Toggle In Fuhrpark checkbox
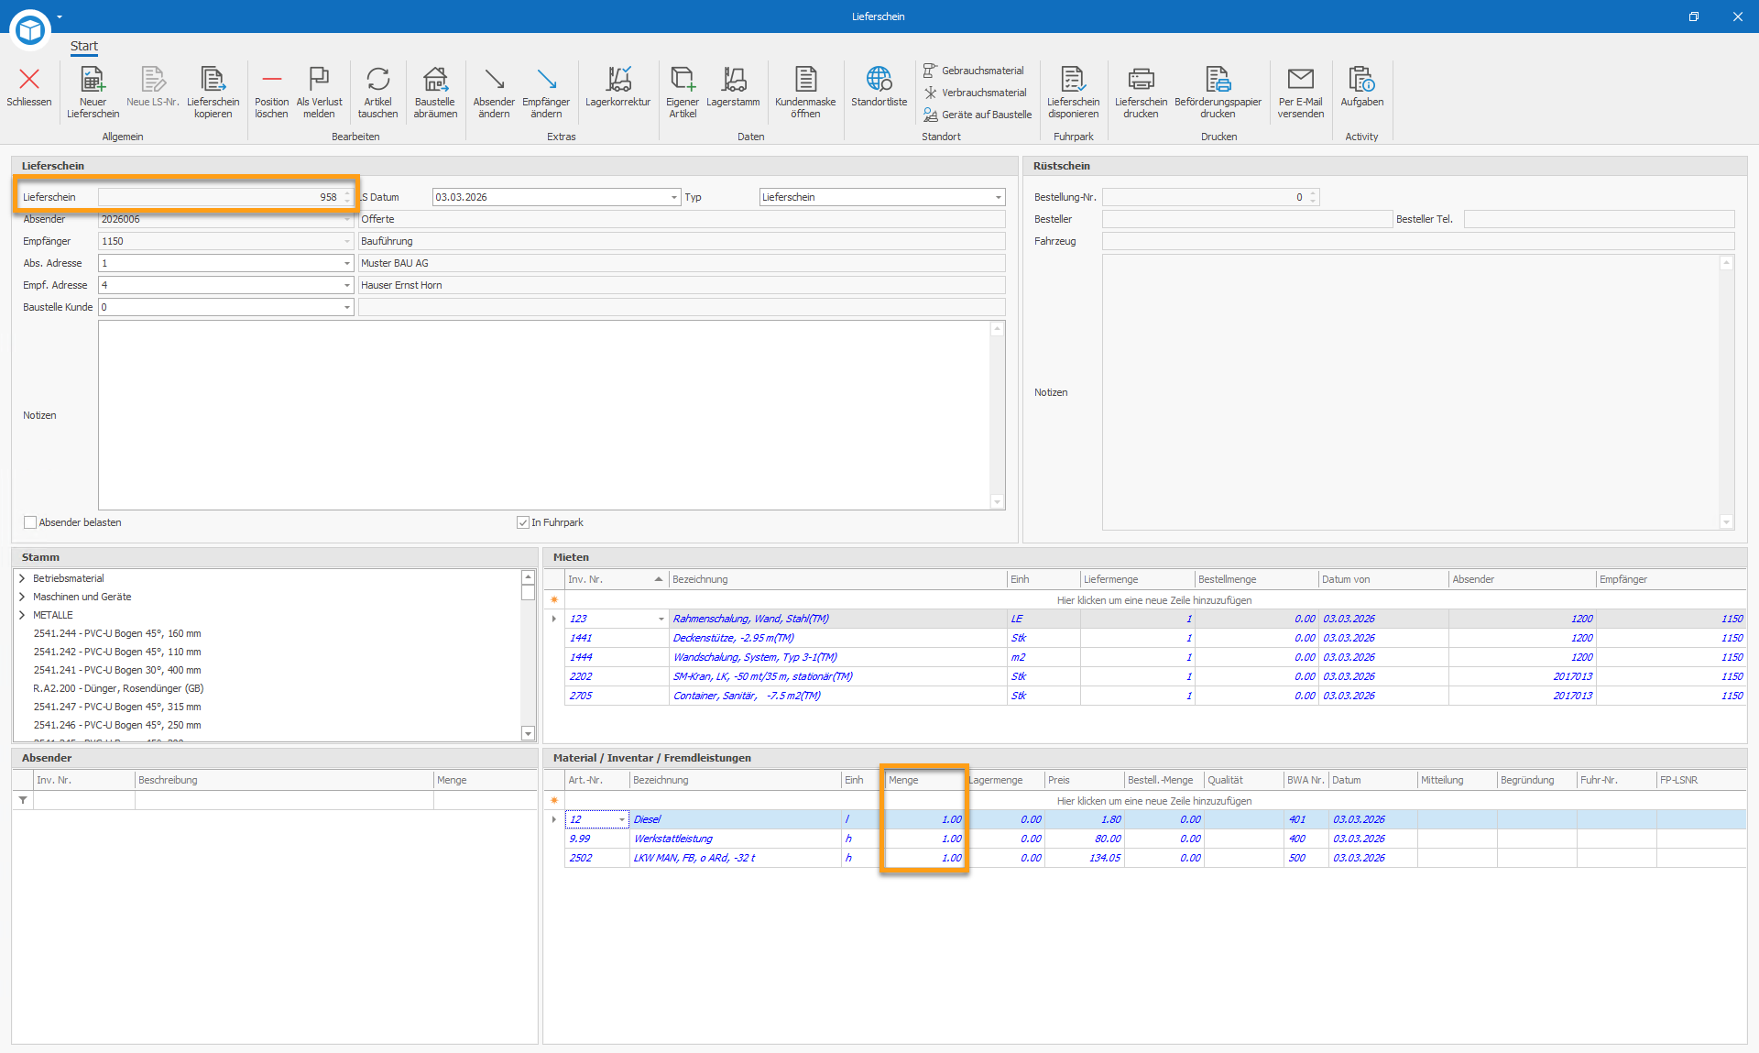The image size is (1759, 1053). click(523, 522)
